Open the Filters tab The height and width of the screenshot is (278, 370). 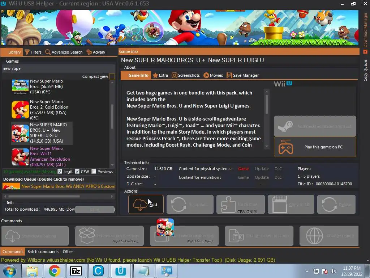pyautogui.click(x=33, y=52)
